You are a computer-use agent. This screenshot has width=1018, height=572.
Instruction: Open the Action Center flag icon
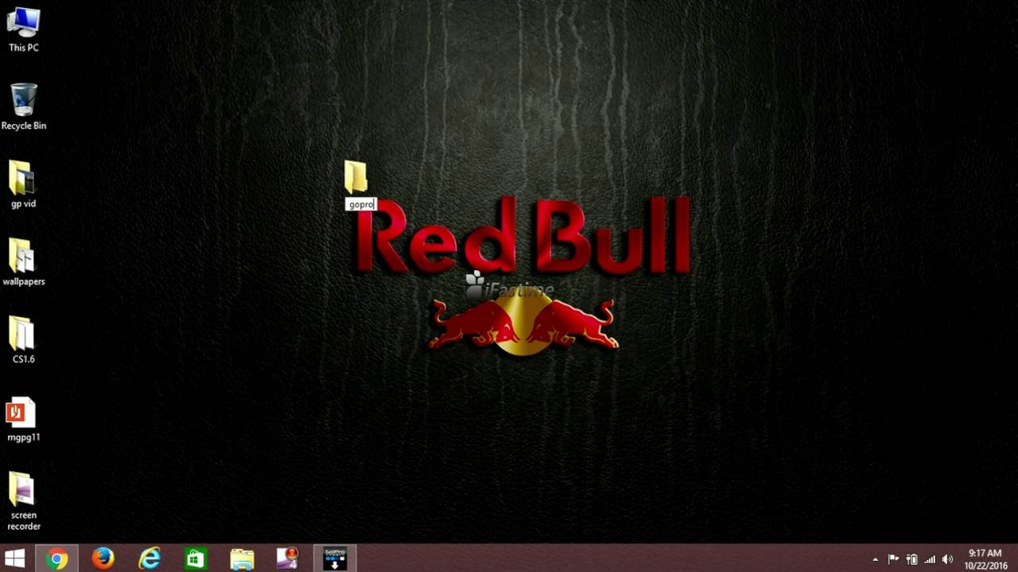pyautogui.click(x=893, y=559)
